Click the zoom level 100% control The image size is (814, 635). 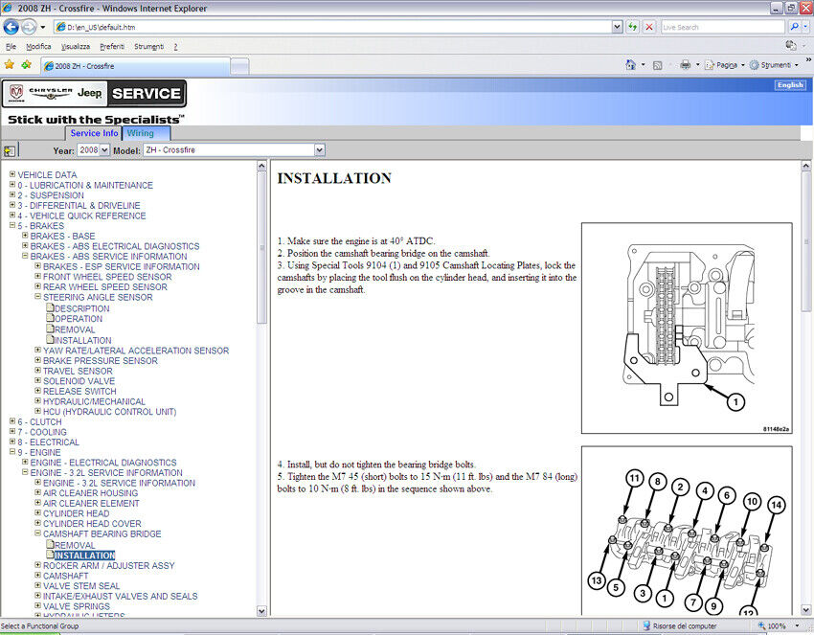(x=780, y=626)
